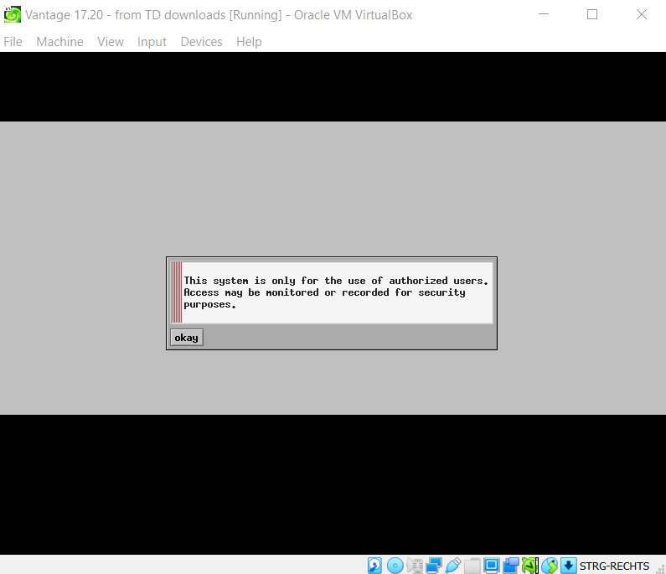Click the VirtualBox VM title bar icon
Image resolution: width=666 pixels, height=574 pixels.
[13, 14]
